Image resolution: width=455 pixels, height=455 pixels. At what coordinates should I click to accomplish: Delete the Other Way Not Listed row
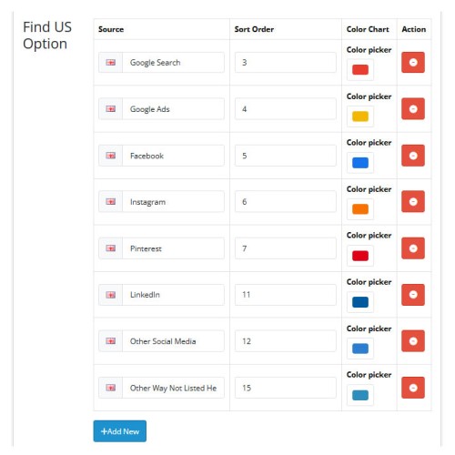(413, 388)
